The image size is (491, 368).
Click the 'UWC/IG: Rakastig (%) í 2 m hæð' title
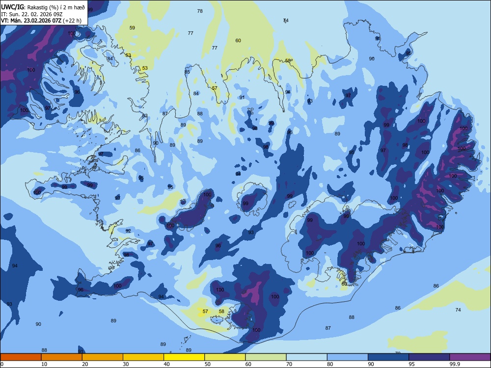point(43,7)
